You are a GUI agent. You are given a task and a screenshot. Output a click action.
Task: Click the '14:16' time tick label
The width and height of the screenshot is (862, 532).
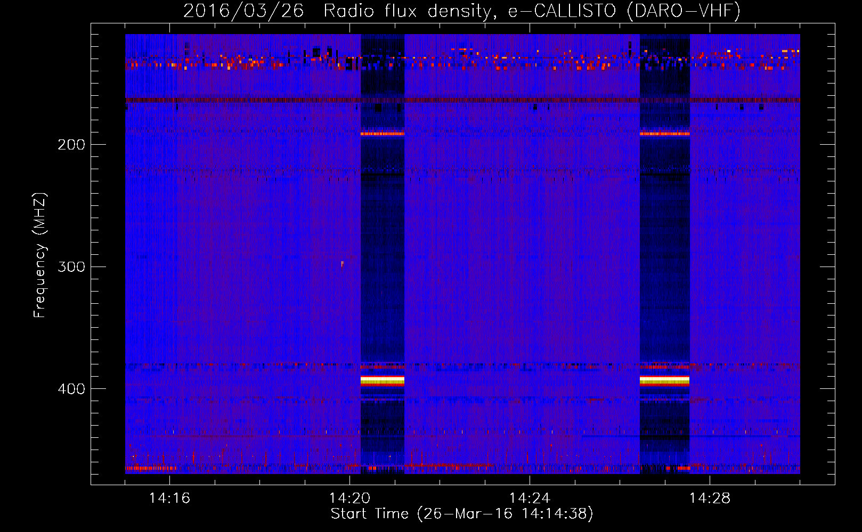click(169, 498)
